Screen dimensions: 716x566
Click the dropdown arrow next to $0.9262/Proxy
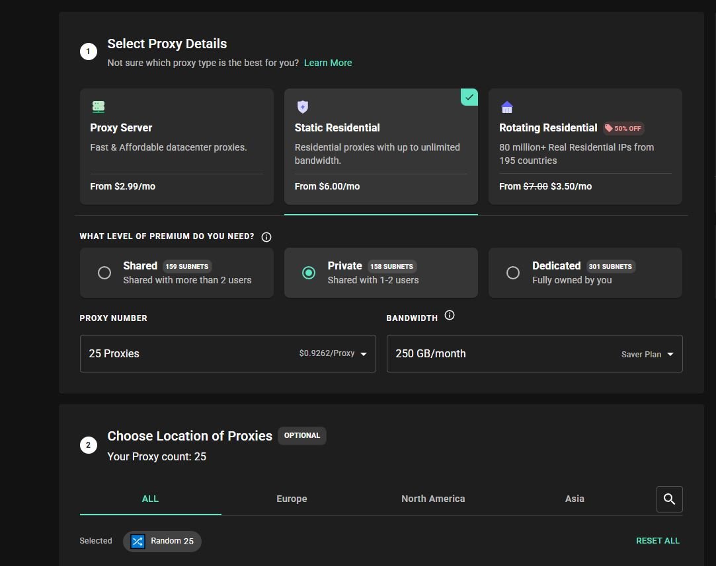click(364, 354)
